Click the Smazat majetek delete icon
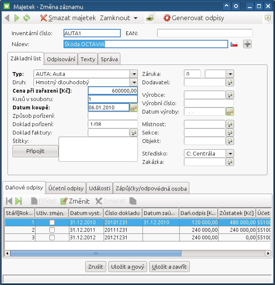 43,18
